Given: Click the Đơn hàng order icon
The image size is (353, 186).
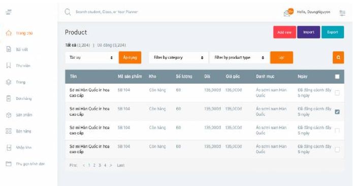Looking at the screenshot, I should pyautogui.click(x=9, y=98).
